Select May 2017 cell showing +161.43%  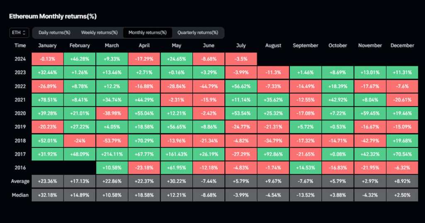(176, 154)
